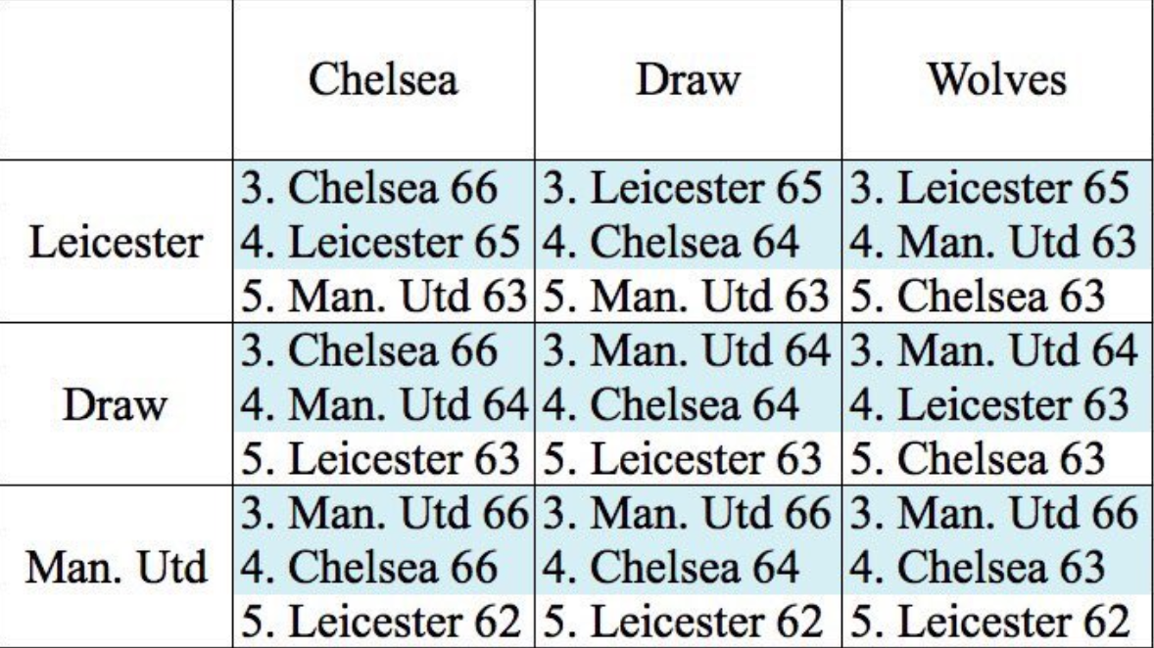Select the Chelsea column header cell
The height and width of the screenshot is (648, 1154).
(x=383, y=79)
